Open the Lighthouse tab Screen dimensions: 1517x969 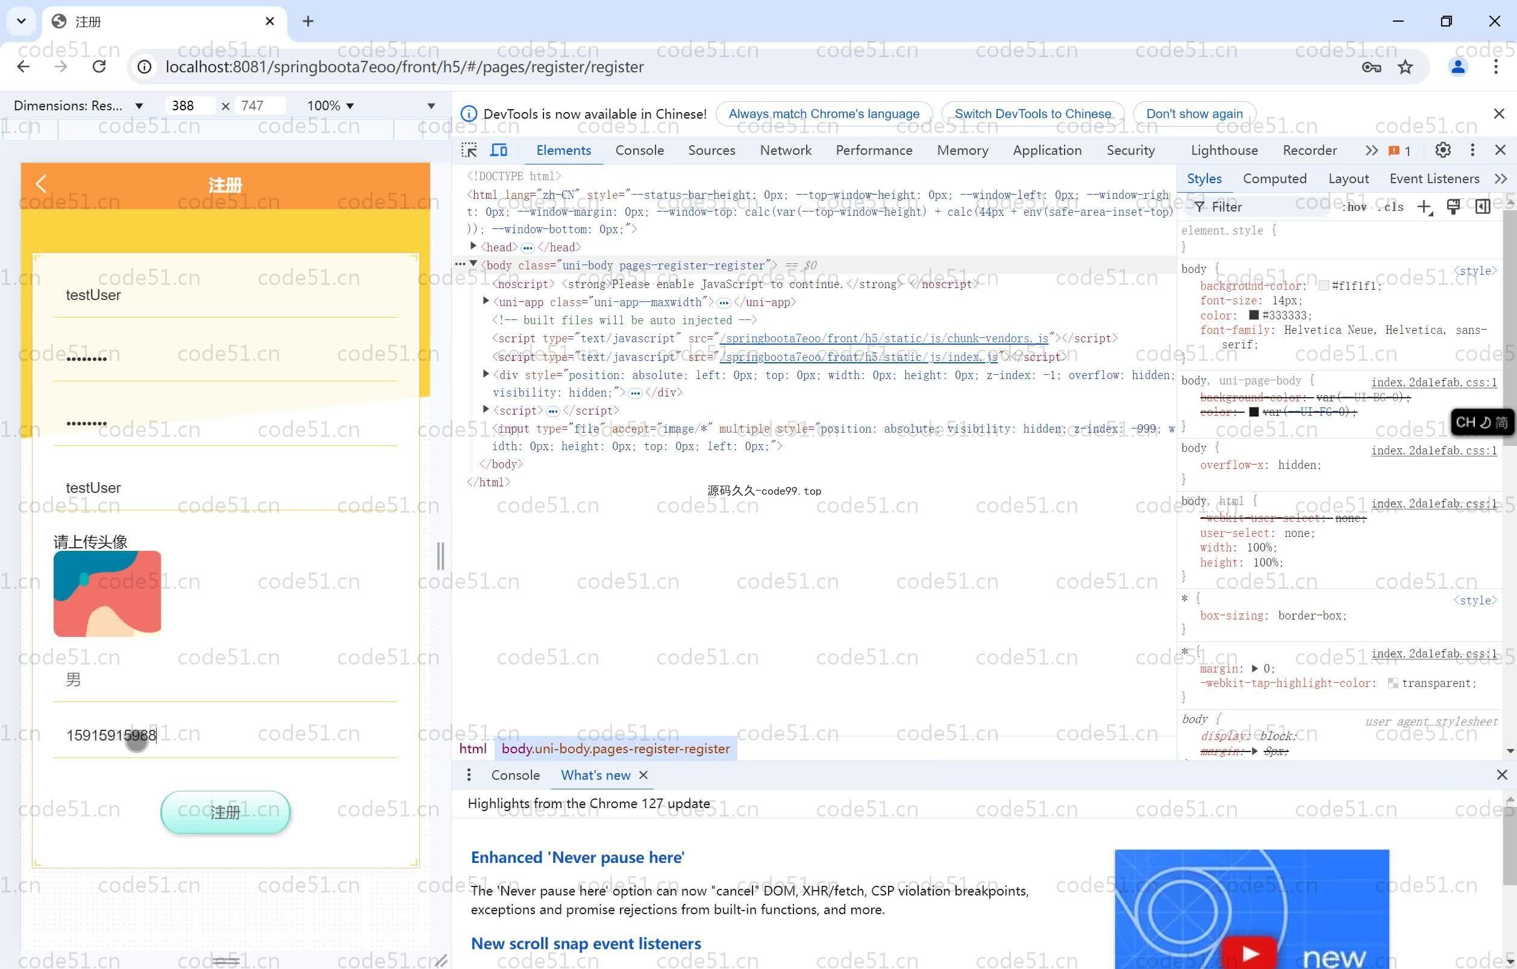(x=1224, y=151)
